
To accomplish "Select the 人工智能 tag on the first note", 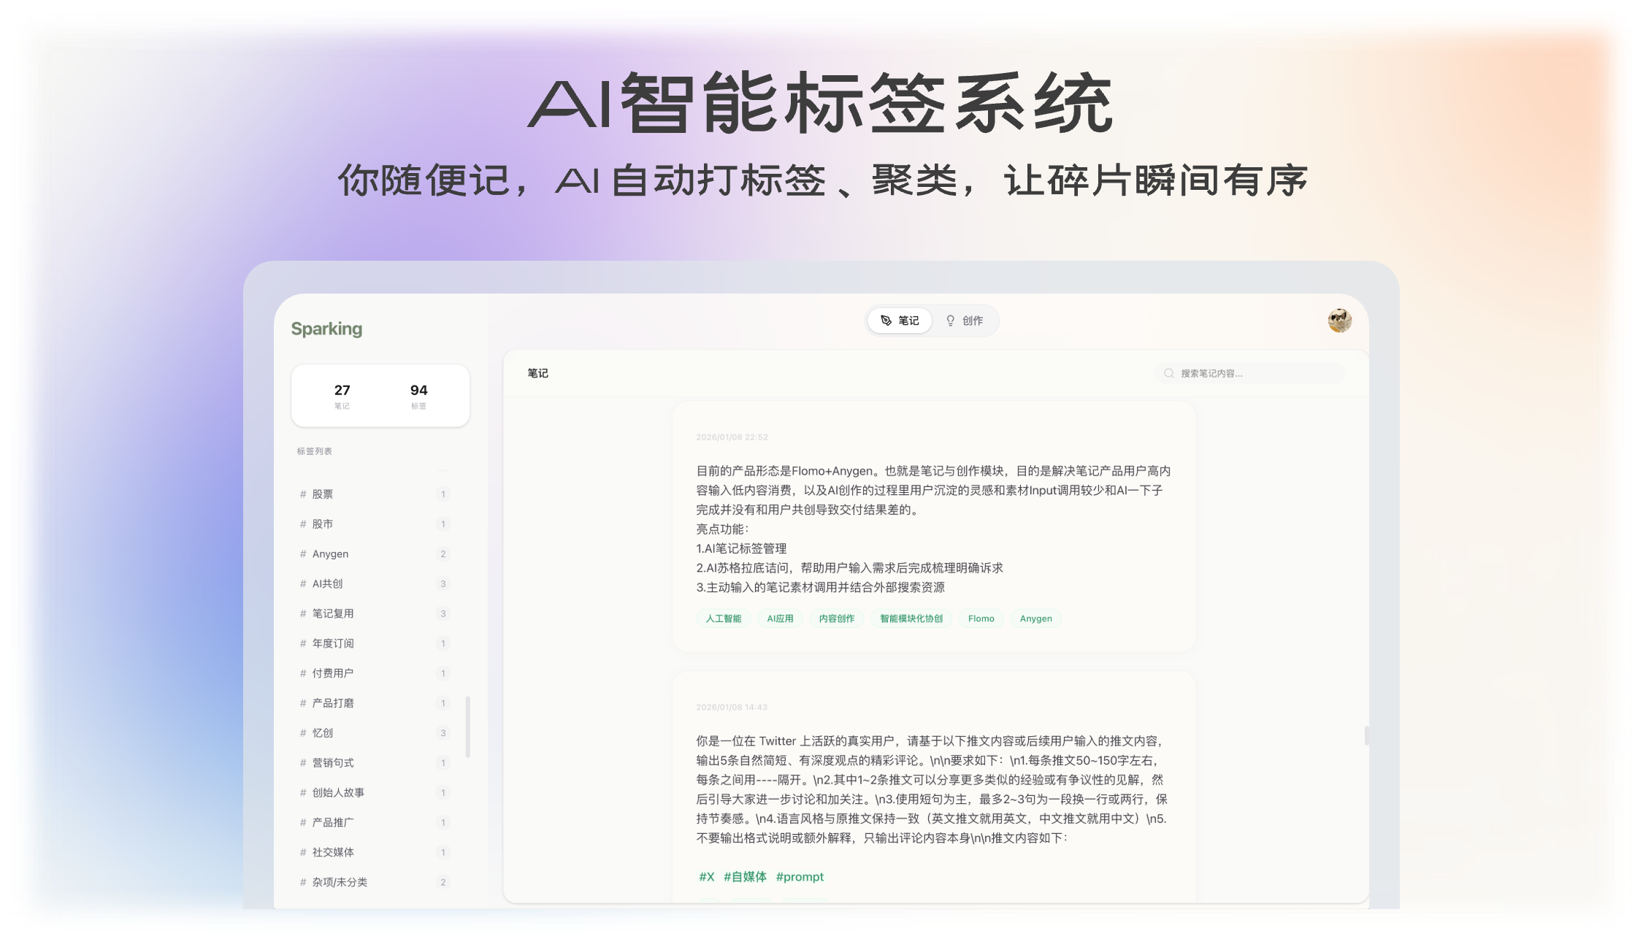I will [x=724, y=618].
